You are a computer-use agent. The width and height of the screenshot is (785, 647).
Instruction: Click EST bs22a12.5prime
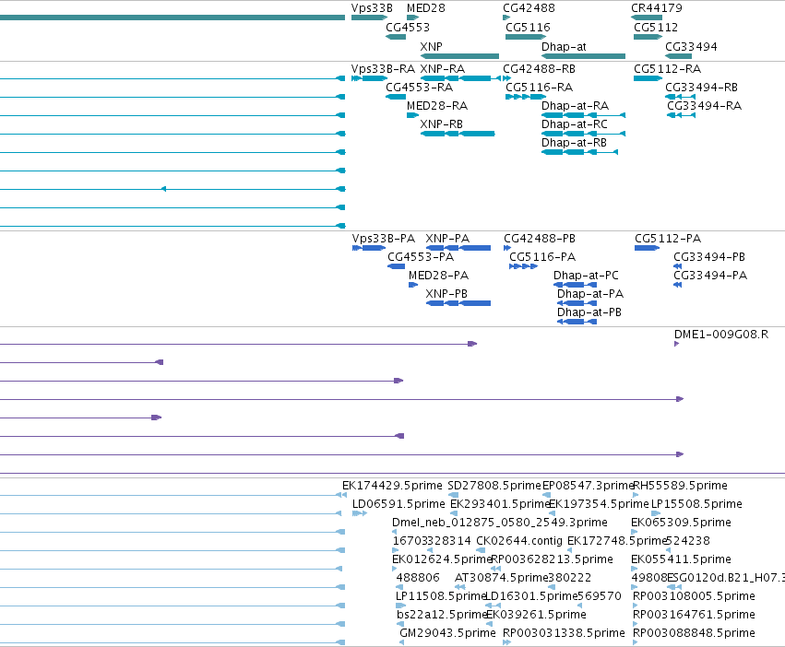pyautogui.click(x=442, y=615)
